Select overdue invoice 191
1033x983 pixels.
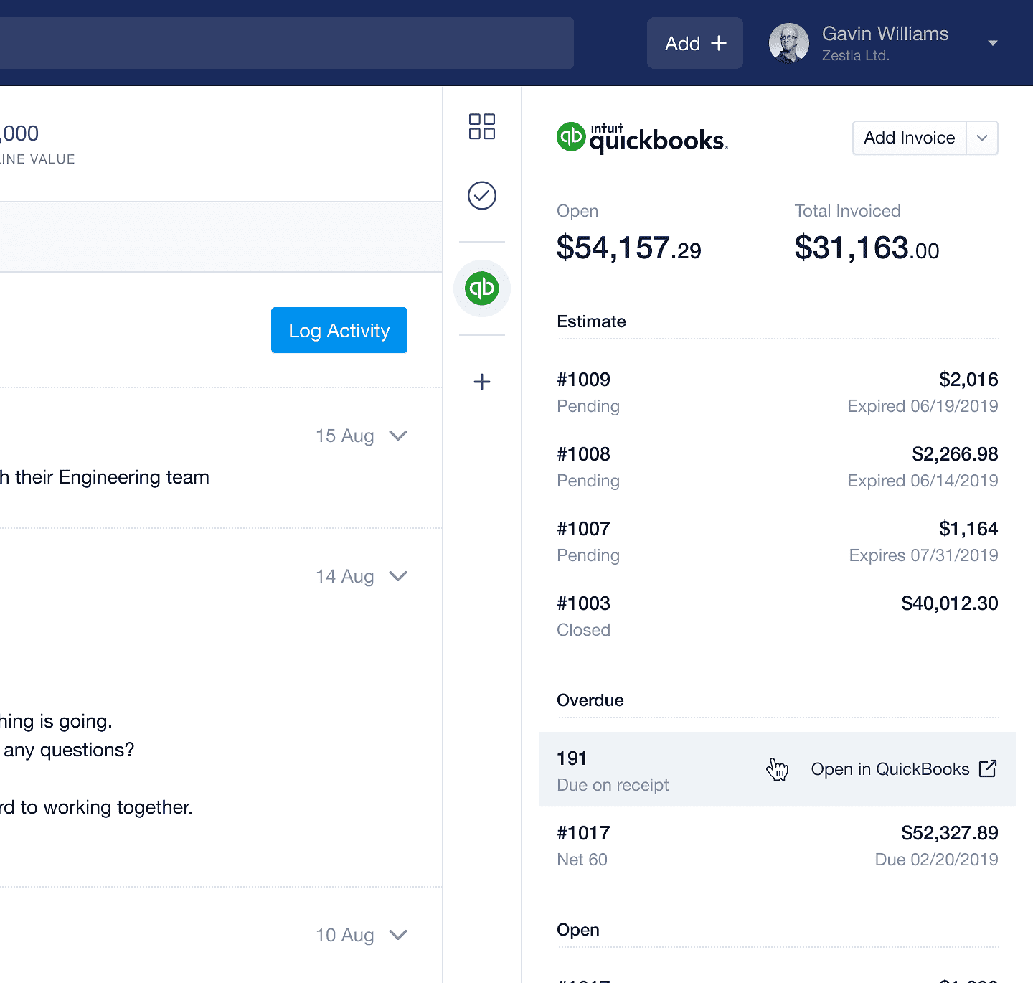[x=778, y=769]
